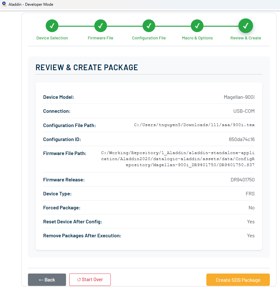Click the Device Selection step checkmark circle
The height and width of the screenshot is (291, 280).
52,26
